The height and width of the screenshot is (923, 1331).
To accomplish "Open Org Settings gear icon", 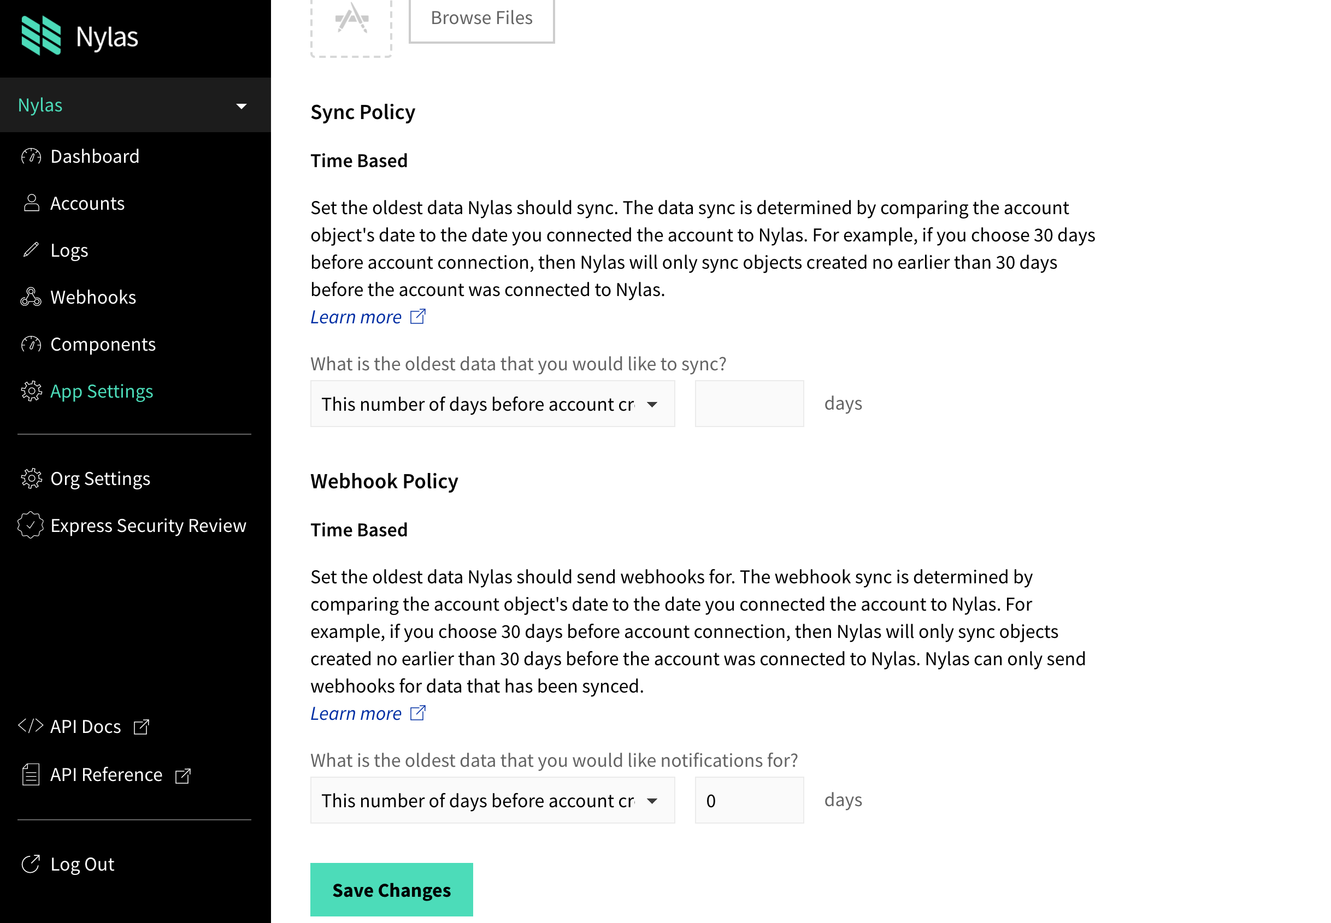I will (x=32, y=478).
